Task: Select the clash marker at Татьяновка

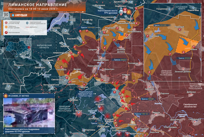Action: [x=70, y=82]
